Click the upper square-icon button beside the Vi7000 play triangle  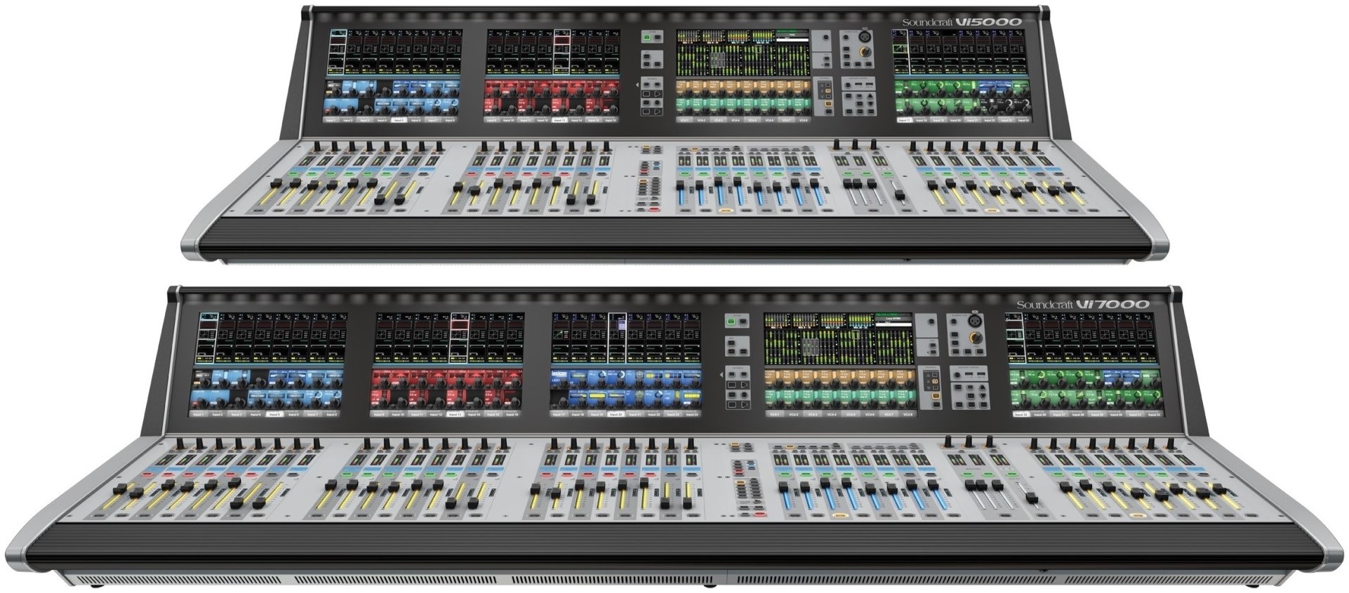click(x=731, y=385)
